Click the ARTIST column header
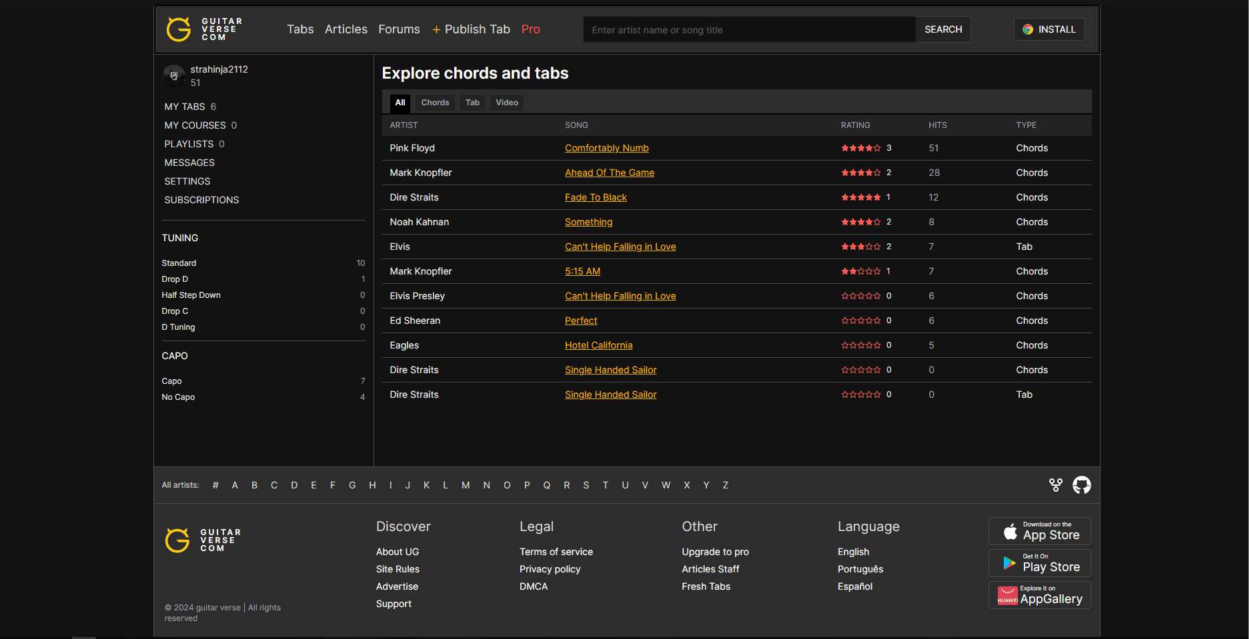 tap(404, 125)
